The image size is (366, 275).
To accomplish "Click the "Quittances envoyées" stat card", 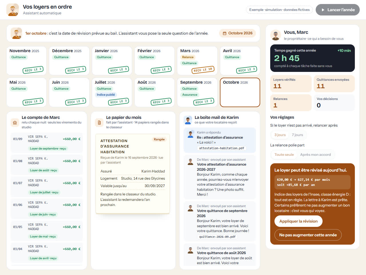I will point(334,83).
